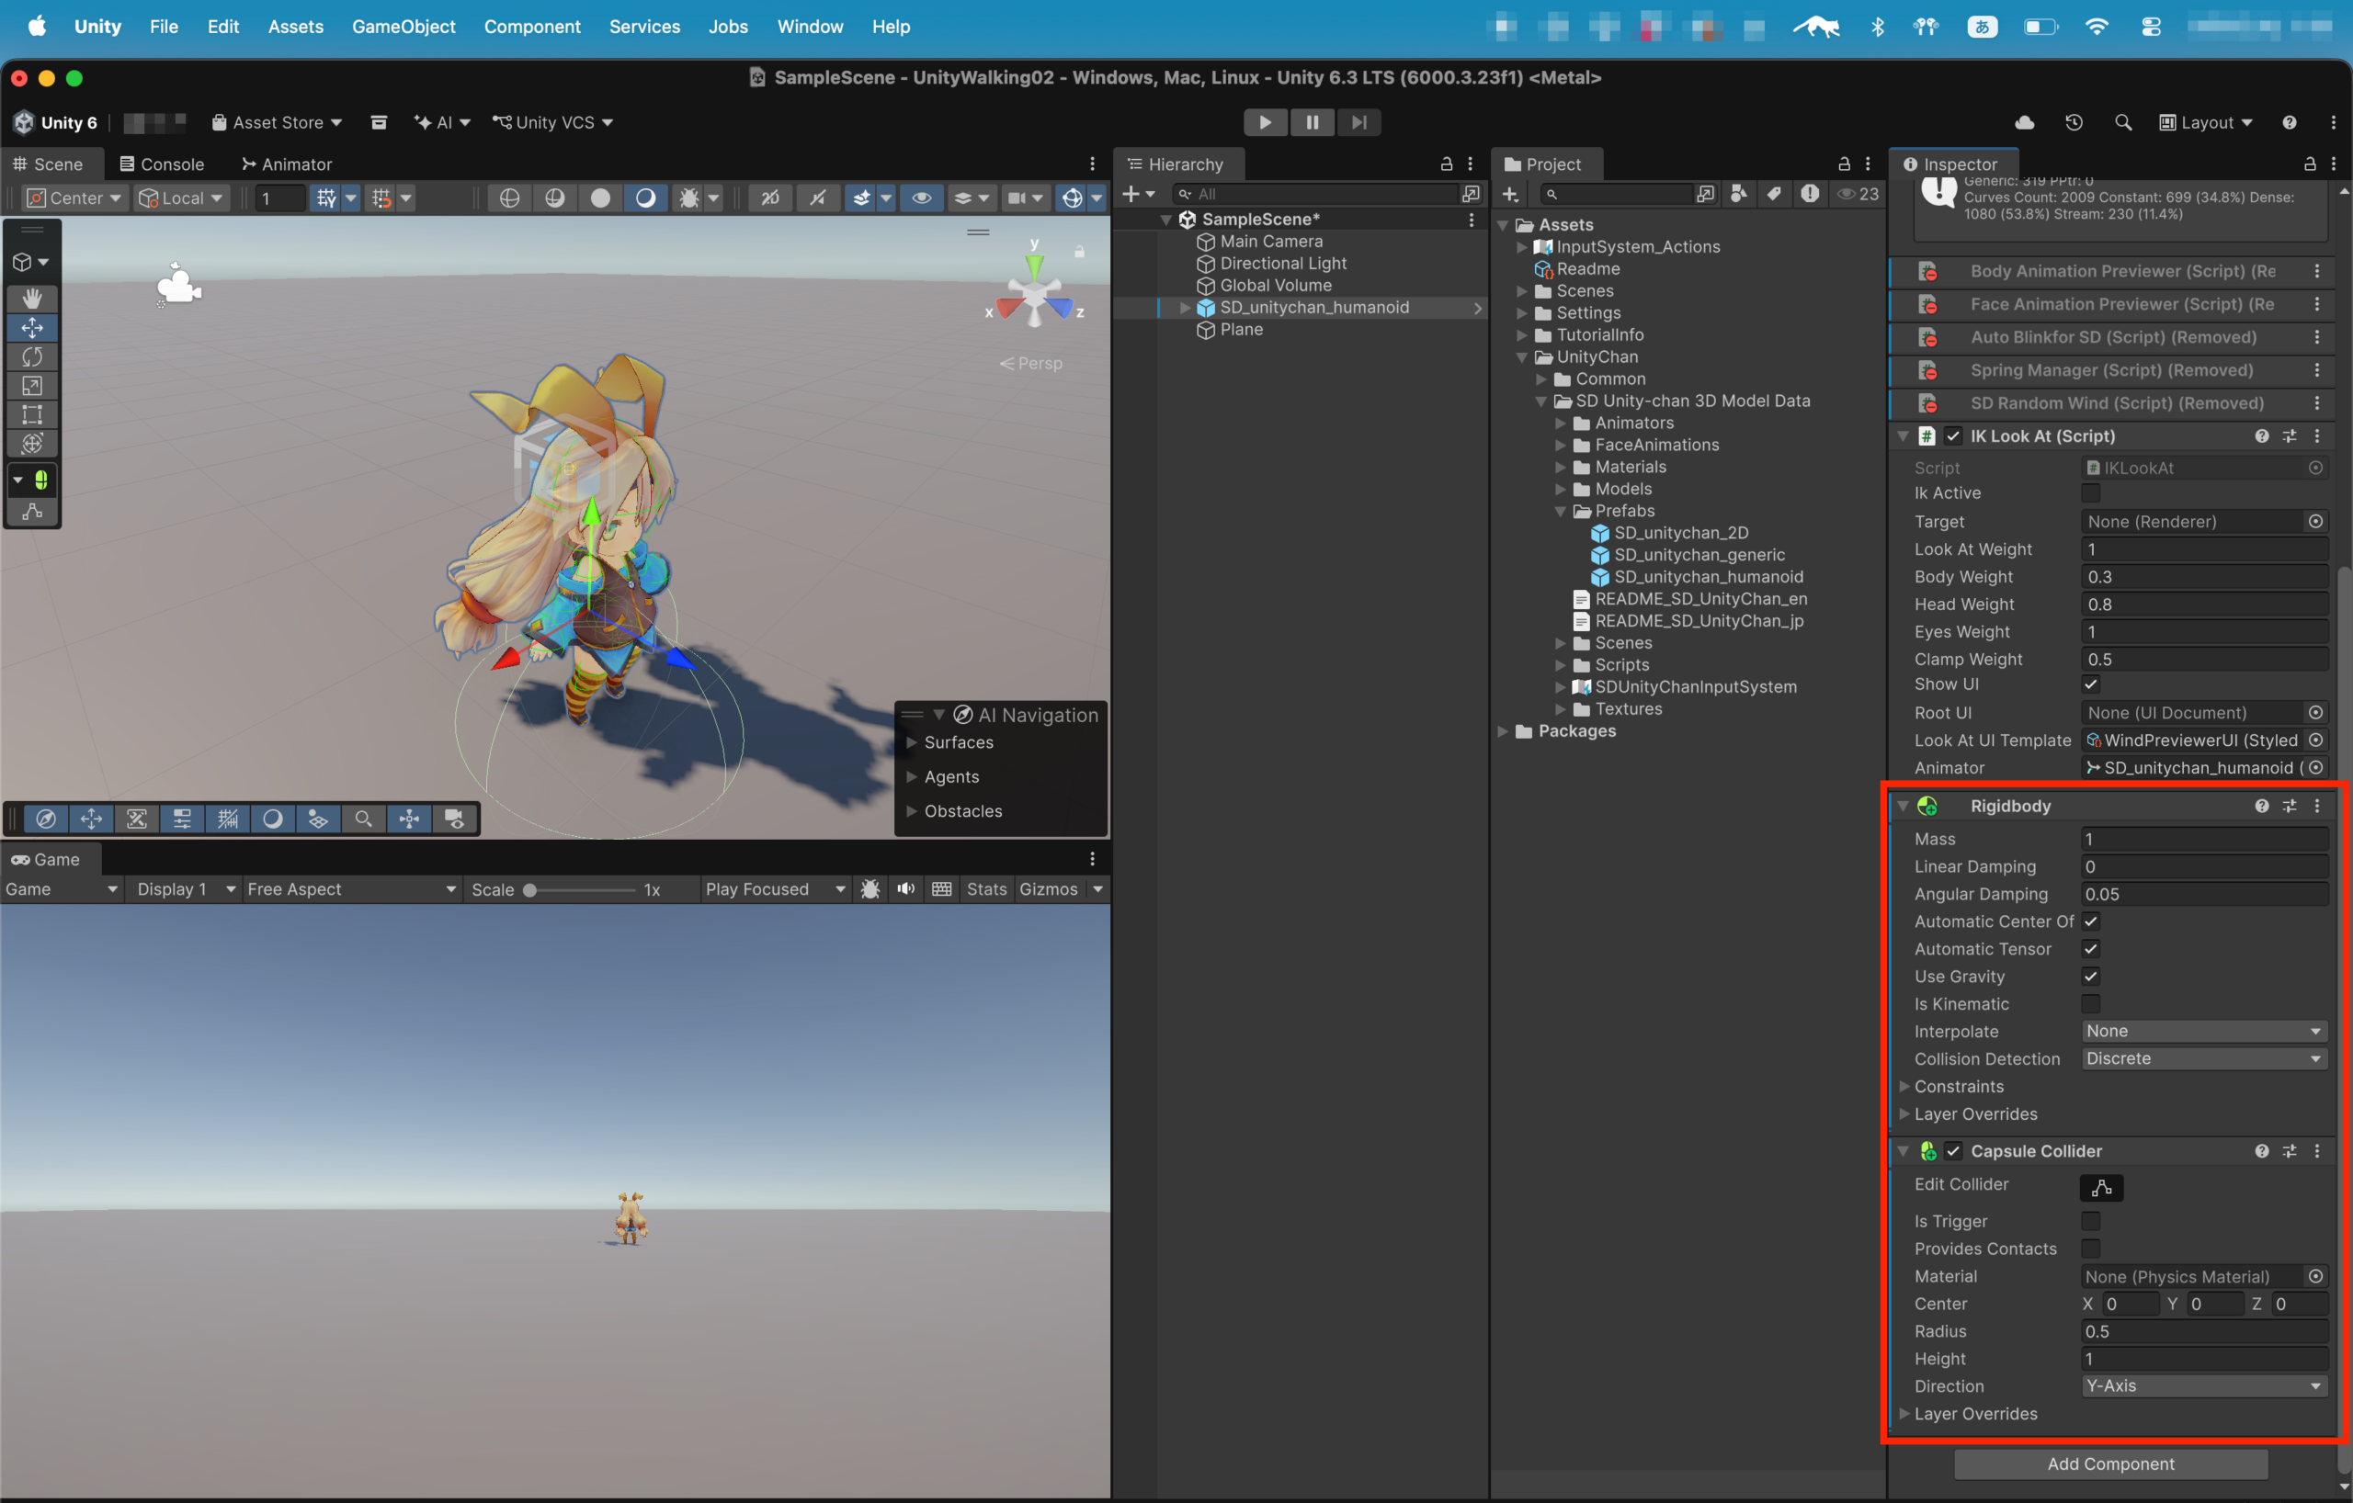Pick target object for Animator field
Screen dimensions: 2353x1503
point(2316,768)
